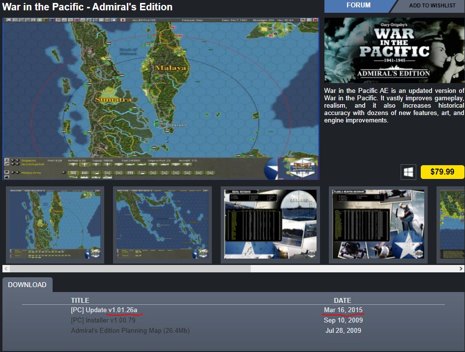Image resolution: width=465 pixels, height=352 pixels.
Task: Open the FORUM tab
Action: pyautogui.click(x=358, y=5)
